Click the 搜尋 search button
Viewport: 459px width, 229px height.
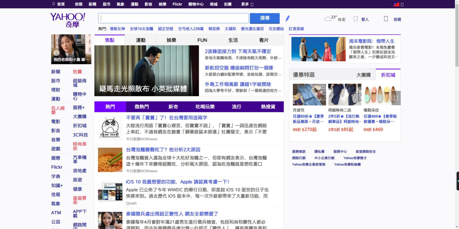265,18
